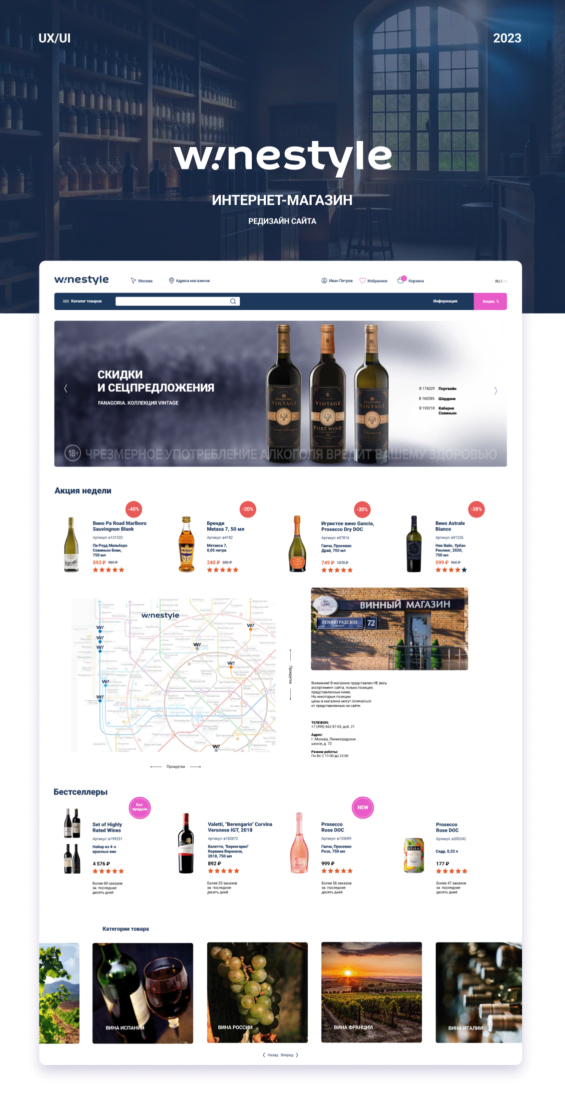
Task: Select Портвейн B 174229 on banner
Action: (437, 388)
